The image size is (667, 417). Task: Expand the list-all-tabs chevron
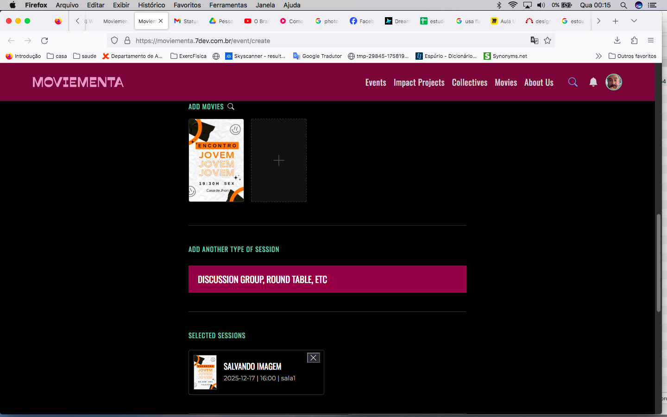(x=634, y=21)
